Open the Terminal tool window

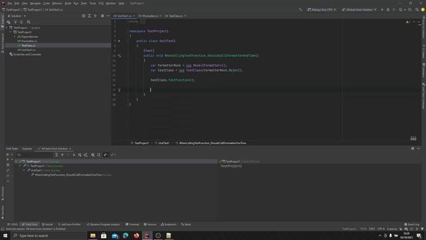[x=132, y=225]
